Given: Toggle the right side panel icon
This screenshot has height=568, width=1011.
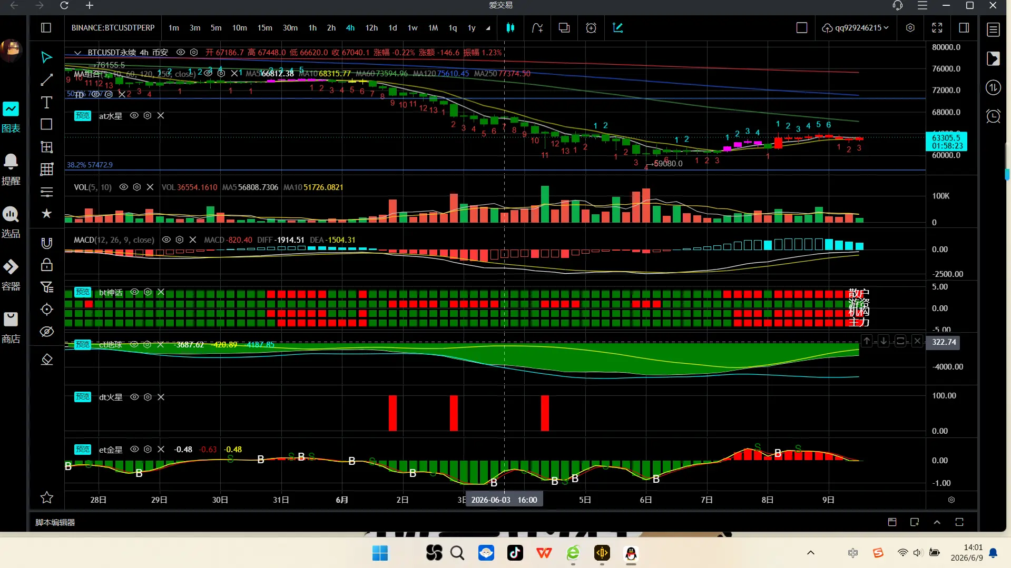Looking at the screenshot, I should [964, 28].
